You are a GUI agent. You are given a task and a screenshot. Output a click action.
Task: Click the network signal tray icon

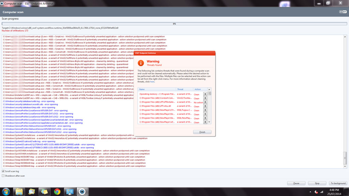tap(322, 192)
